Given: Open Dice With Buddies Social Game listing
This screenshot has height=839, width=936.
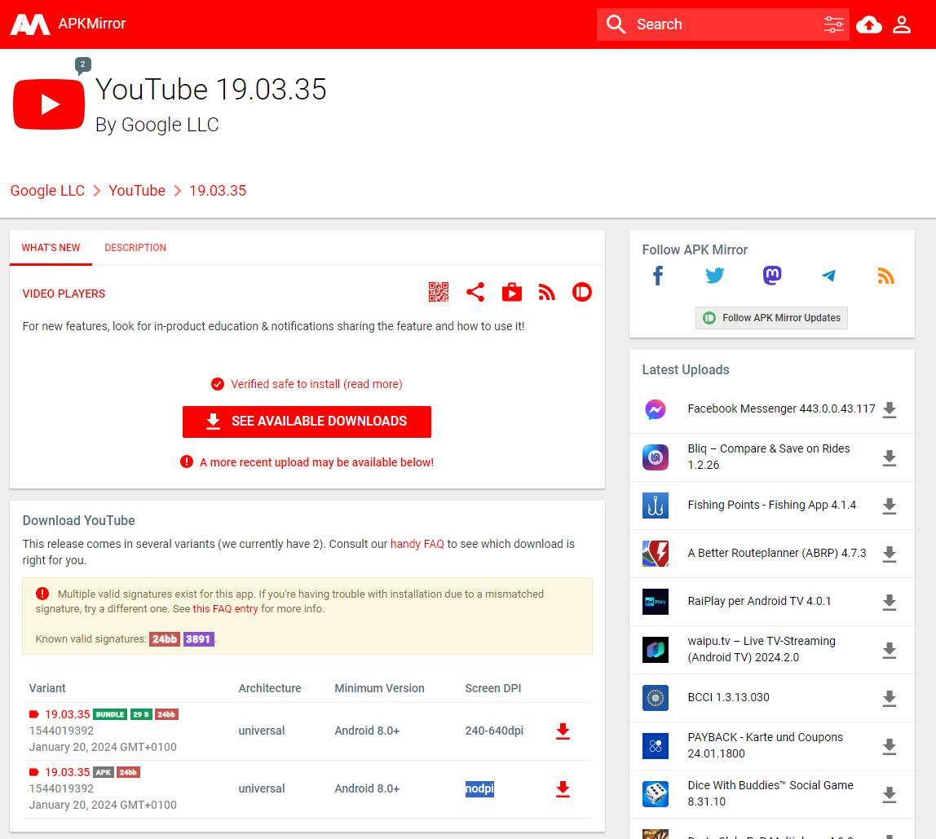Looking at the screenshot, I should [770, 793].
